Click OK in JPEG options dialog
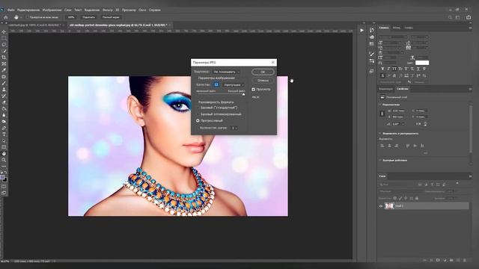This screenshot has height=269, width=479. click(x=263, y=72)
